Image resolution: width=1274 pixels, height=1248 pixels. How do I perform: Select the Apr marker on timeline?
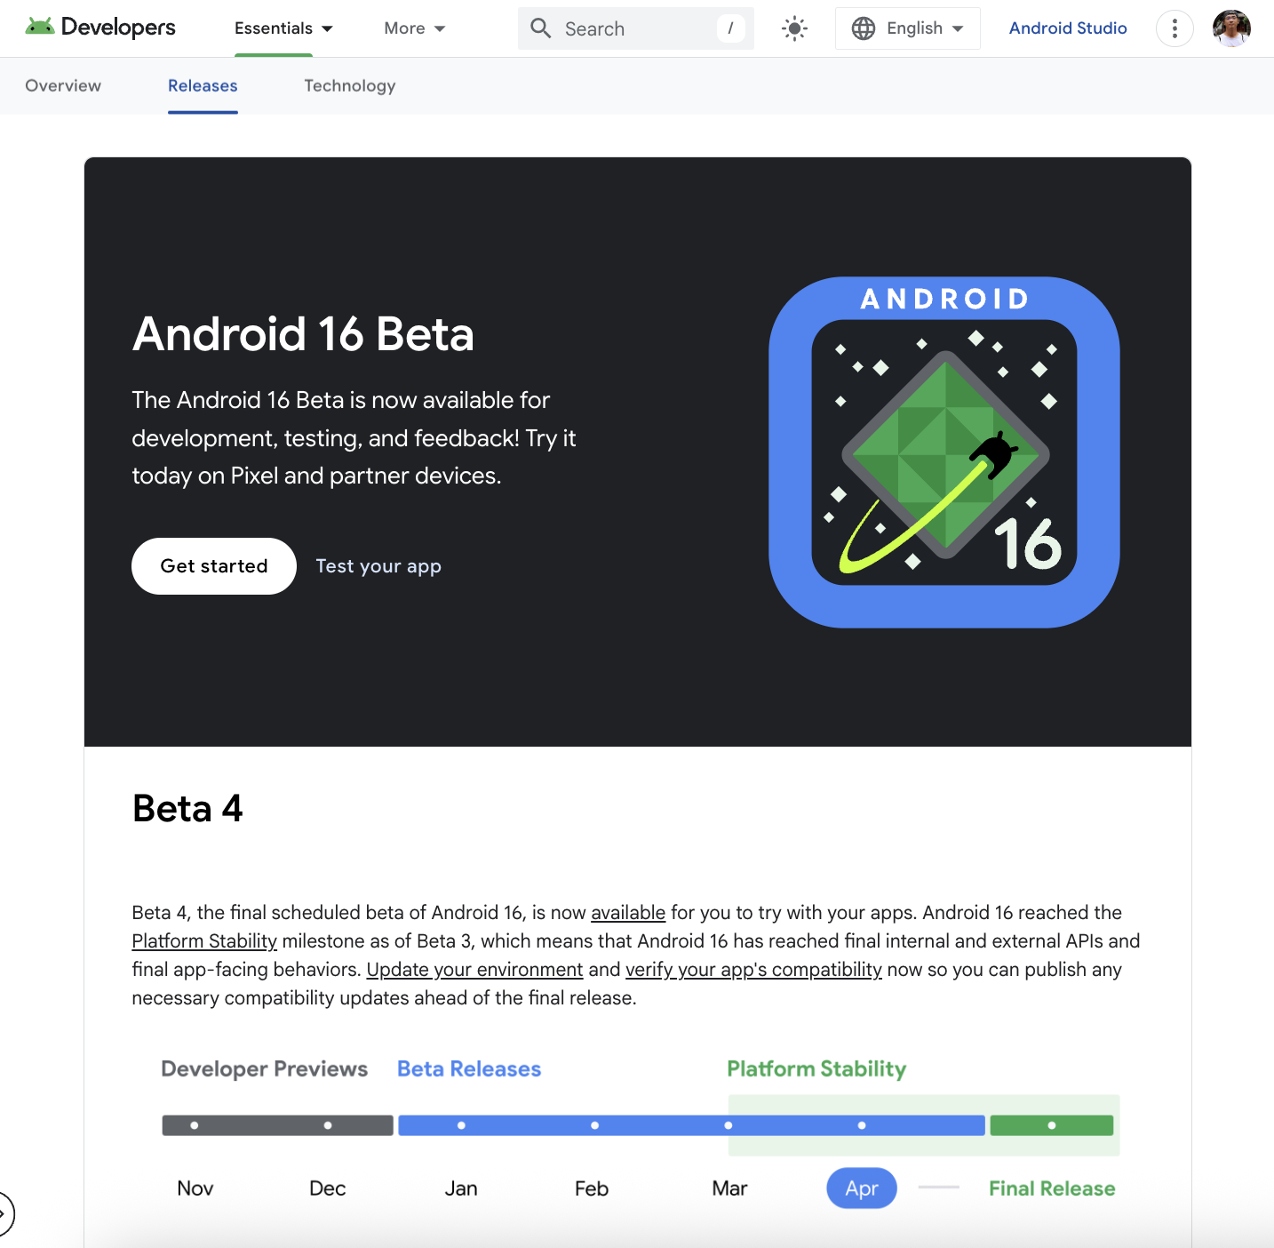click(x=862, y=1188)
